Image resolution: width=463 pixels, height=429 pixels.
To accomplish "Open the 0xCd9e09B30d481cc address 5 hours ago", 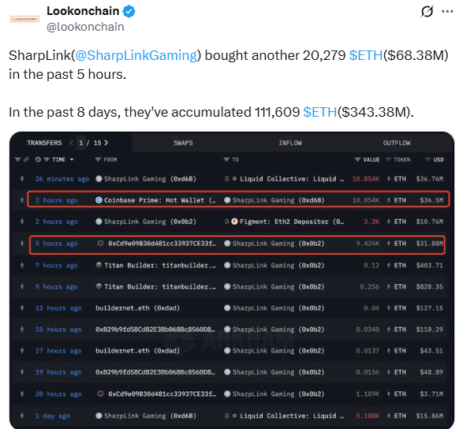I will click(x=162, y=244).
